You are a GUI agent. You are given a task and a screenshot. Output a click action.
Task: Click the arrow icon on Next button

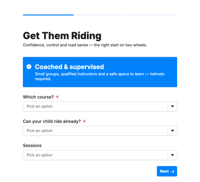pos(173,171)
